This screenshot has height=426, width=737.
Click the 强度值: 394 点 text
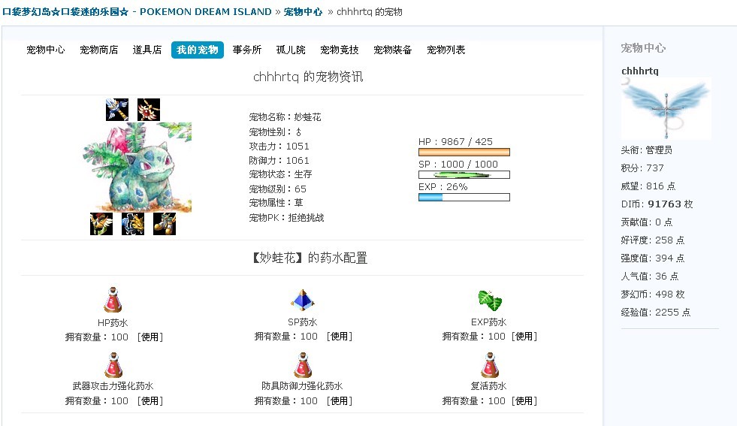(653, 258)
